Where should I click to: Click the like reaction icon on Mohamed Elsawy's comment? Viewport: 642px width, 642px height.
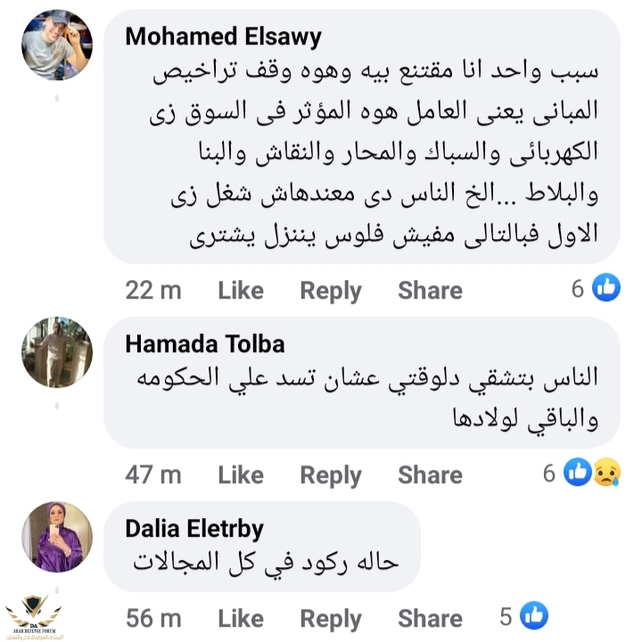pyautogui.click(x=606, y=288)
